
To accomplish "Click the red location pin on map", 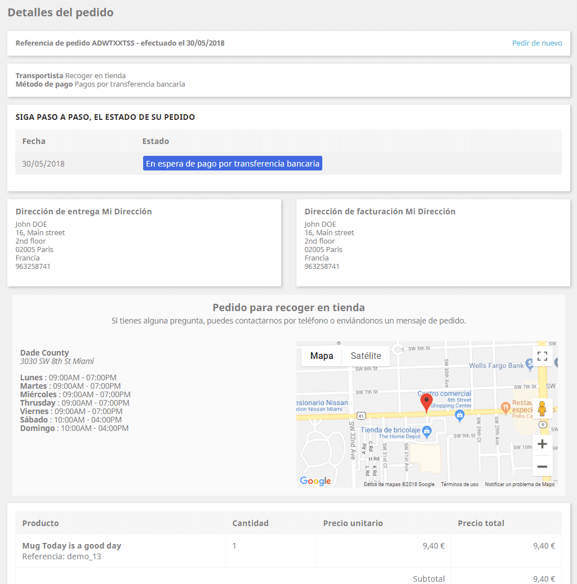I will [427, 402].
